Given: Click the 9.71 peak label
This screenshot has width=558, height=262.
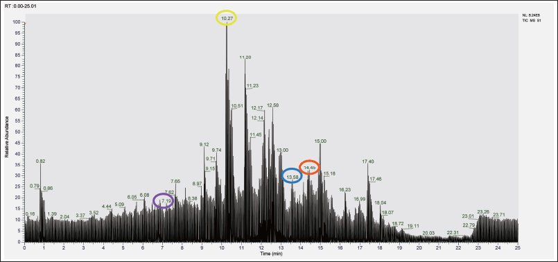Looking at the screenshot, I should 211,159.
